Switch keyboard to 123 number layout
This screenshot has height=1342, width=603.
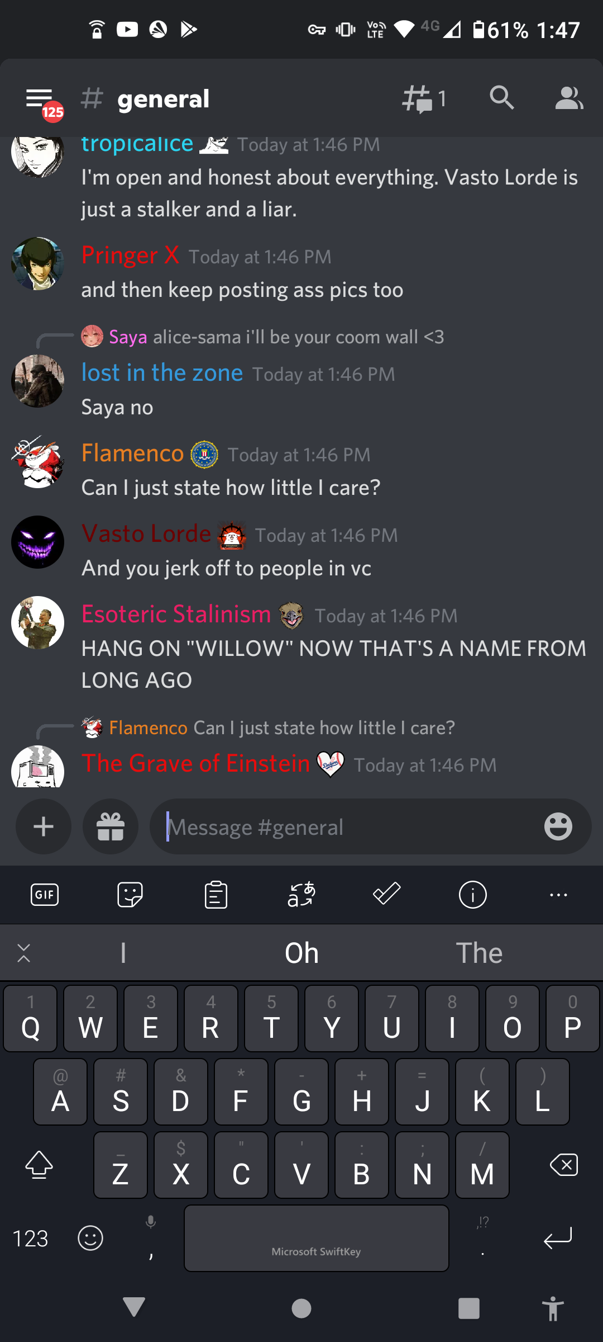31,1239
